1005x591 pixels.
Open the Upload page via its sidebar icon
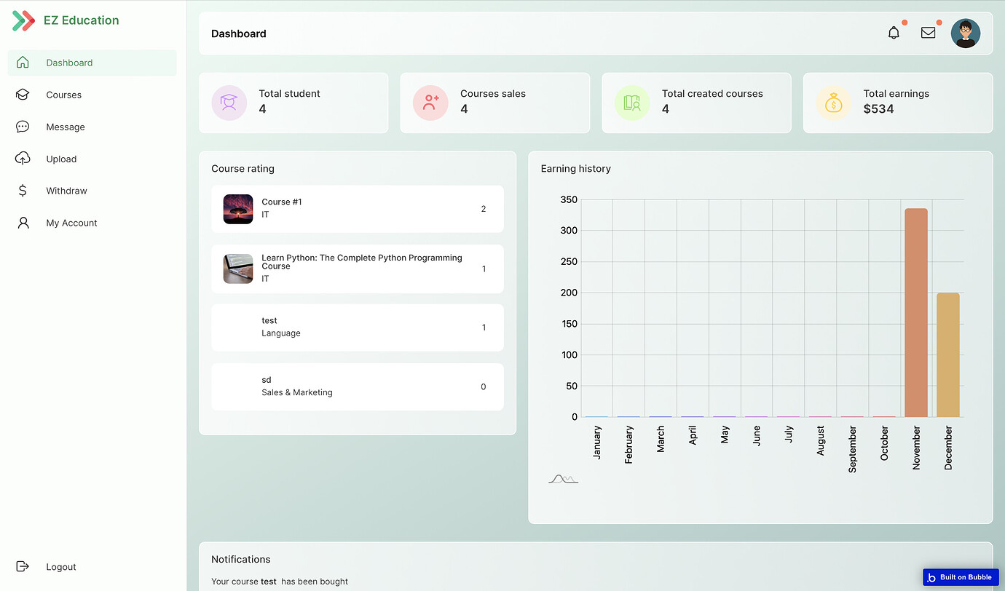[x=23, y=159]
